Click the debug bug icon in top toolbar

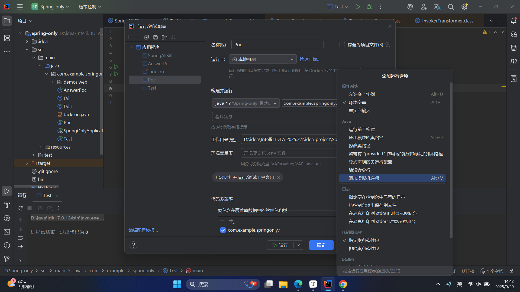point(369,7)
